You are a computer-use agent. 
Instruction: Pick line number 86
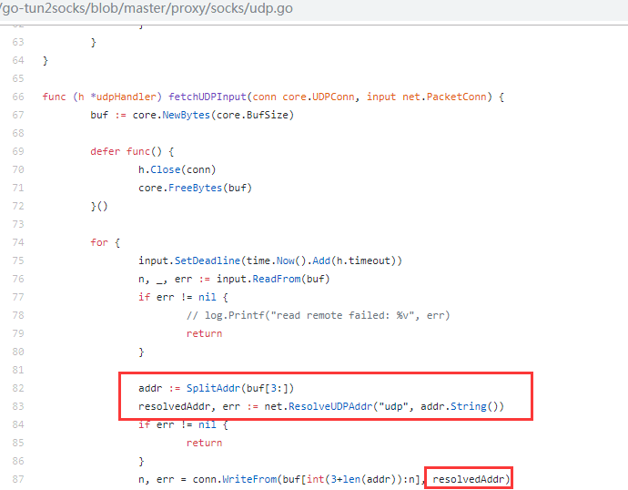18,461
